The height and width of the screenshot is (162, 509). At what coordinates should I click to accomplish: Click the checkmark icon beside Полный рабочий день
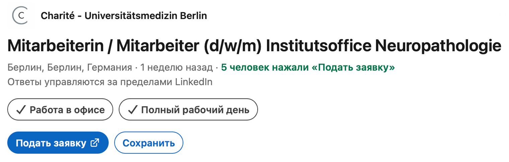click(132, 110)
